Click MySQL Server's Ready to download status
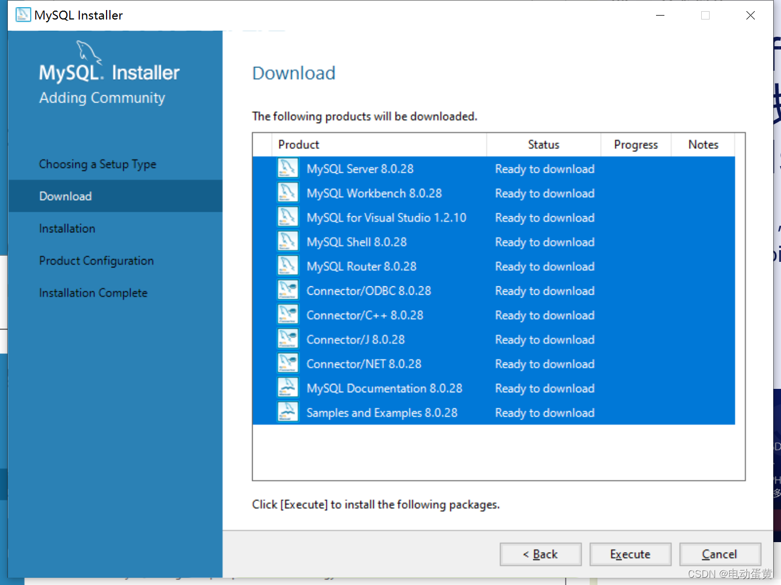 (544, 169)
